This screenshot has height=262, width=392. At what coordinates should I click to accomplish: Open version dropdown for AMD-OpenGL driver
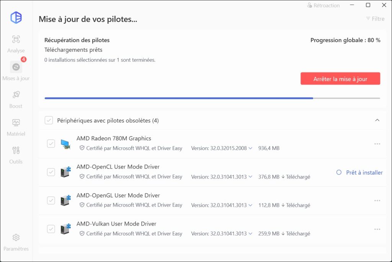250,205
